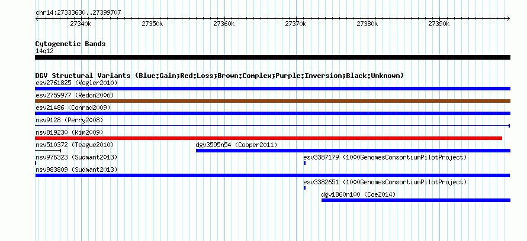Select the nsv983809 (Sudmant2013) blue bar

[x=272, y=175]
